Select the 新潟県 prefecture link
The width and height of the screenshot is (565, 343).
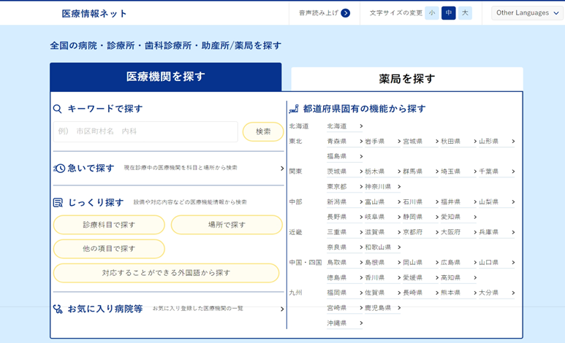[x=345, y=202]
